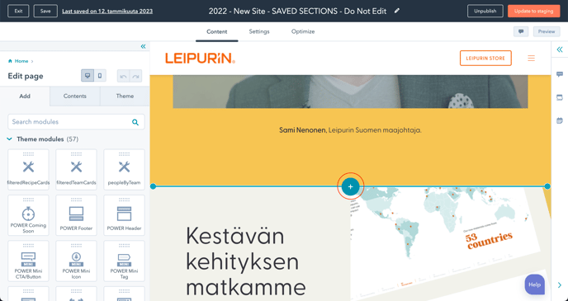Select the POWER Mini Icon module
This screenshot has height=301, width=568.
[76, 261]
